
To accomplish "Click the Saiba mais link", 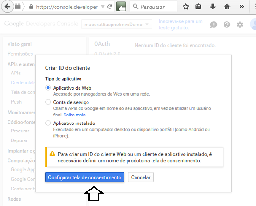I will coord(74,115).
